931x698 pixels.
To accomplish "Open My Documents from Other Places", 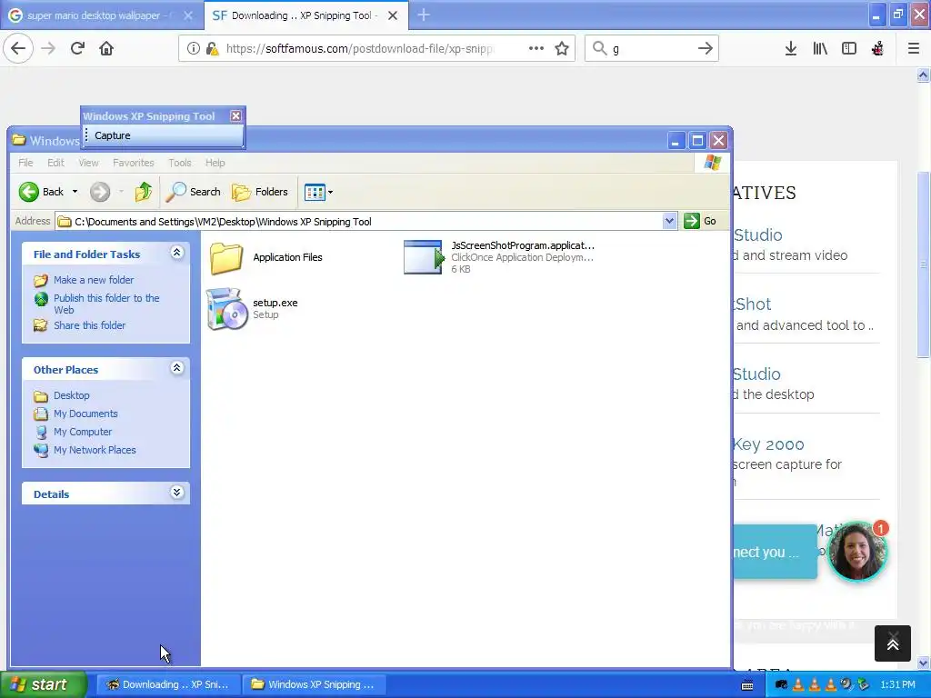I will pyautogui.click(x=85, y=414).
